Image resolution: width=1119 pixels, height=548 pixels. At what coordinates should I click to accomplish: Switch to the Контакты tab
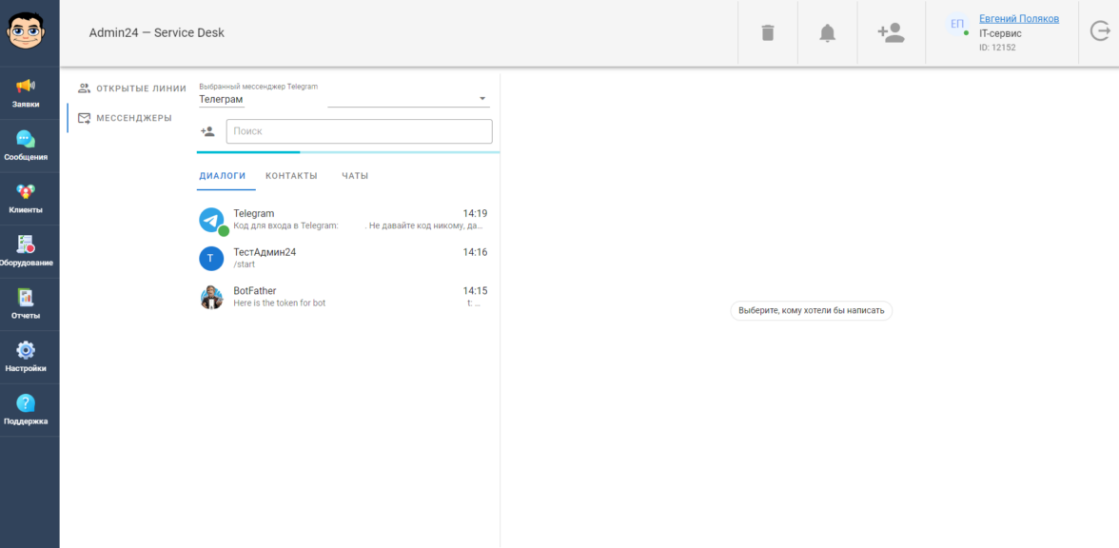click(x=291, y=176)
